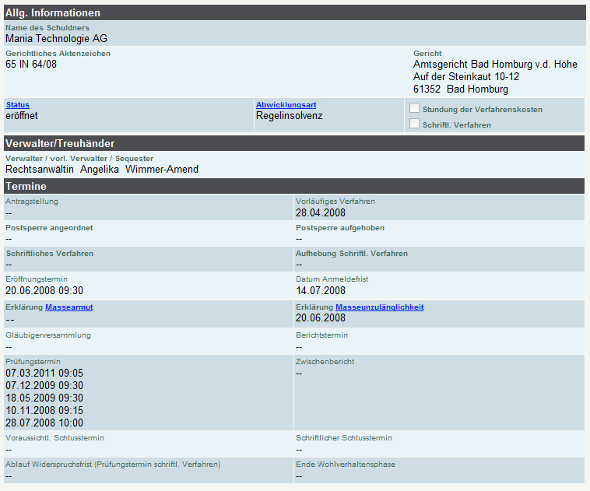
Task: Click the Termine section header
Action: pos(294,186)
